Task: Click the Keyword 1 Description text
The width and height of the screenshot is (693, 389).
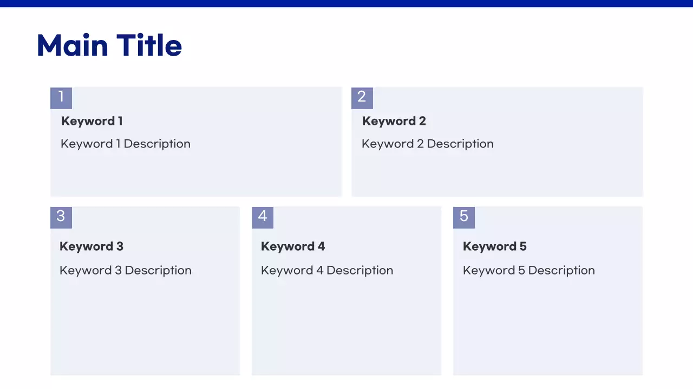Action: pos(126,144)
